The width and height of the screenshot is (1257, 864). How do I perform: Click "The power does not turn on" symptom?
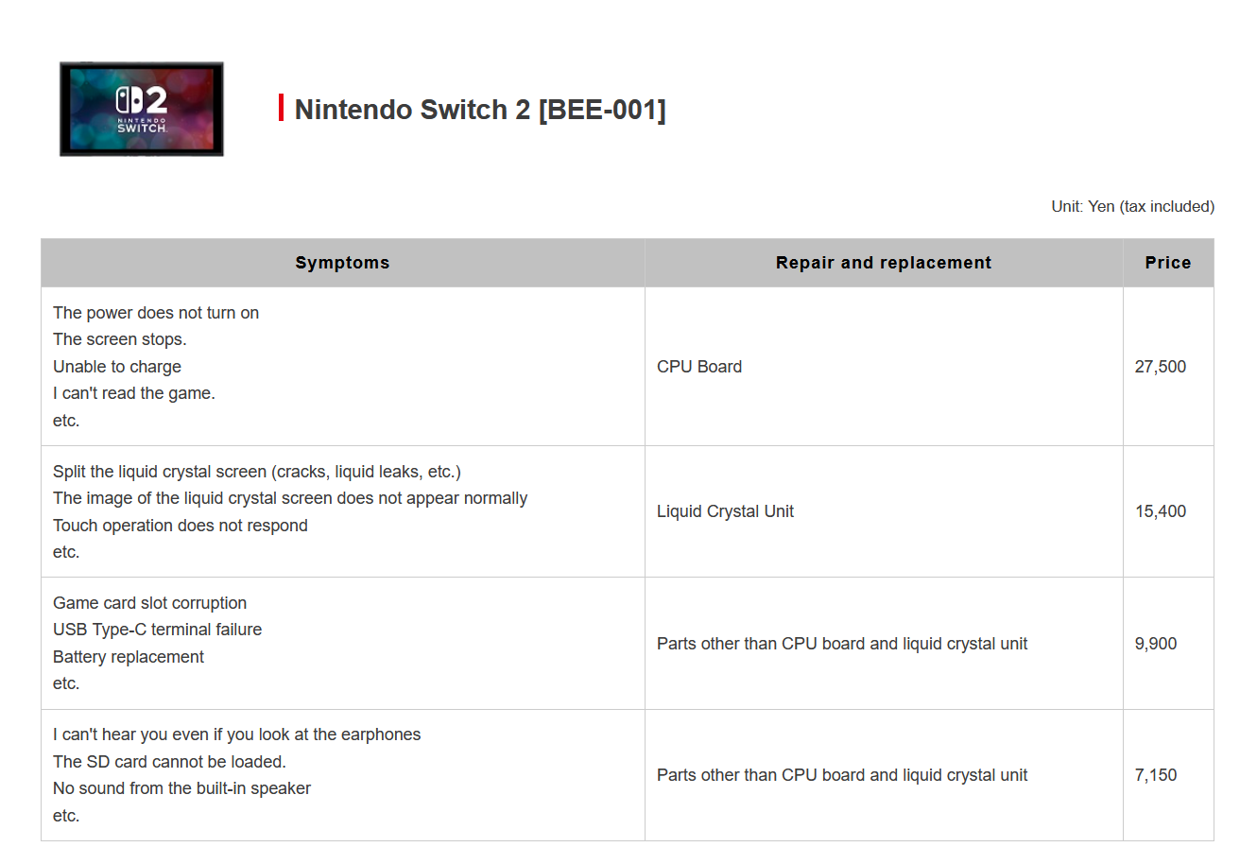tap(156, 313)
